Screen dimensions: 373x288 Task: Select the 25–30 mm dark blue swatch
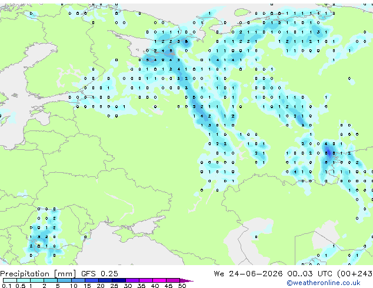[x=119, y=280]
